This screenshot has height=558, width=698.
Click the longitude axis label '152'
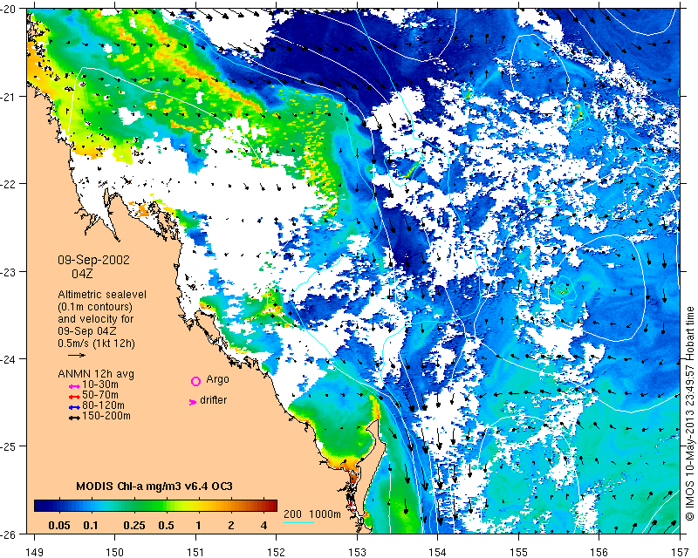[x=277, y=552]
